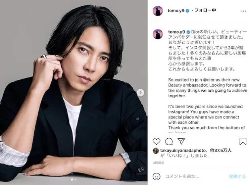Save post with the bookmark icon

243,142
